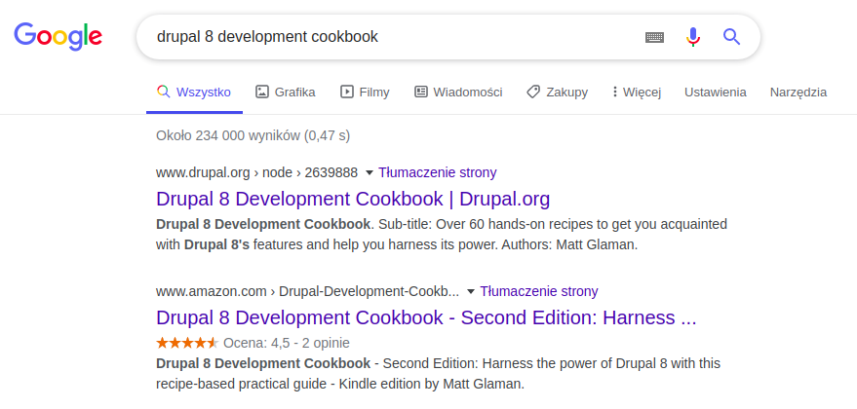
Task: Click the magnifier icon beside Wszystko
Action: click(163, 92)
